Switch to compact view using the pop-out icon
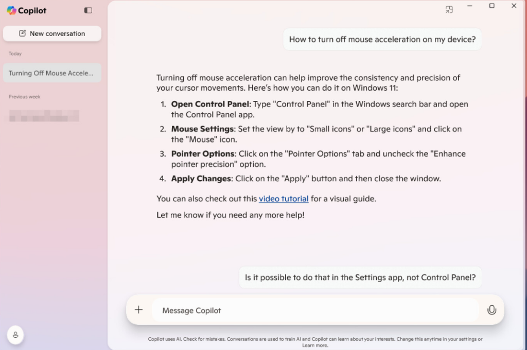This screenshot has height=350, width=527. (x=449, y=9)
